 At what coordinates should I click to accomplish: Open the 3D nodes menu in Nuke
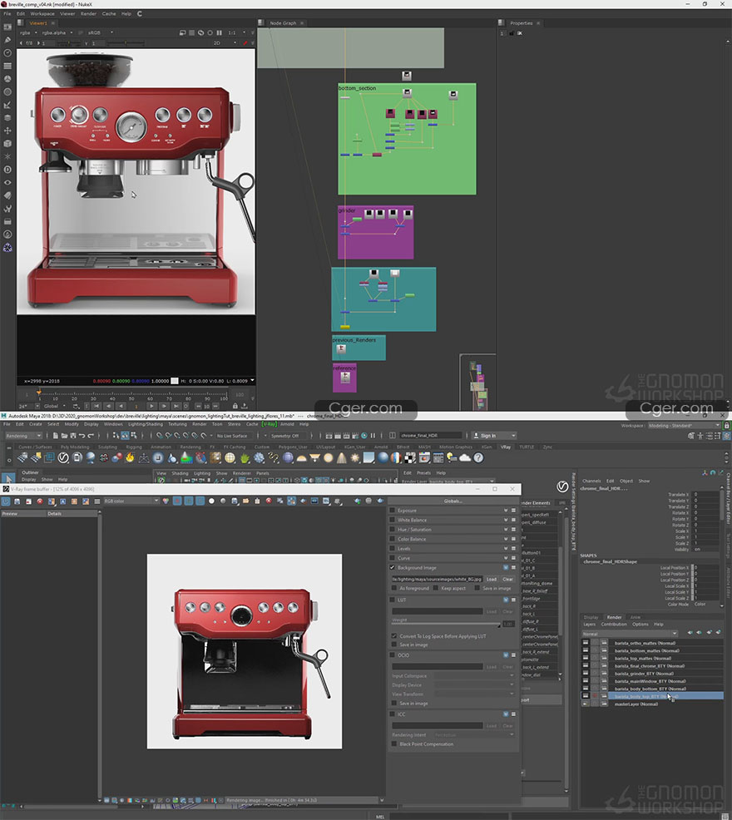7,144
